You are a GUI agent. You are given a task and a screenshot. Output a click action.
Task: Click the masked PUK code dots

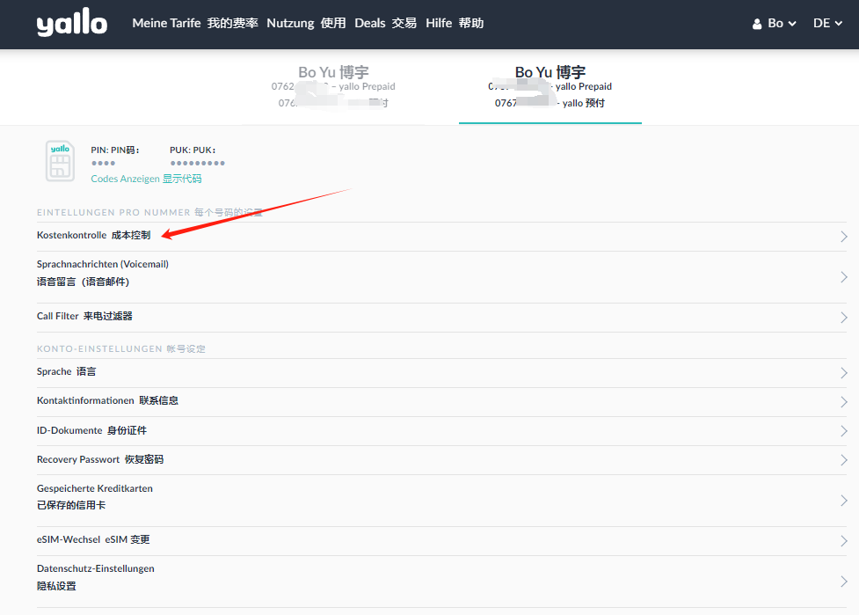(197, 163)
